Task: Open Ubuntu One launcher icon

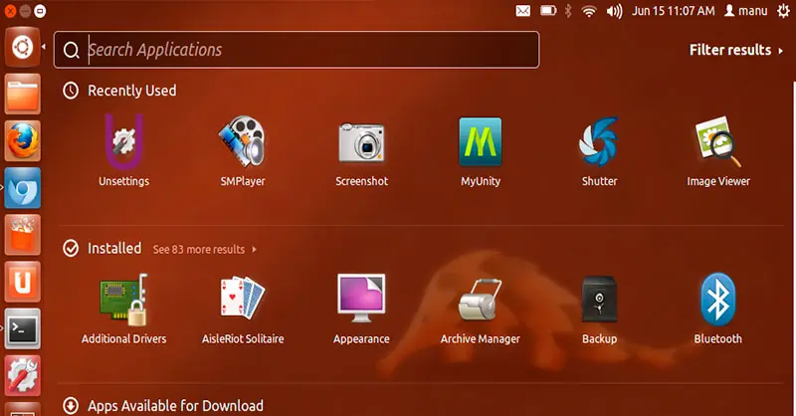Action: [x=22, y=282]
